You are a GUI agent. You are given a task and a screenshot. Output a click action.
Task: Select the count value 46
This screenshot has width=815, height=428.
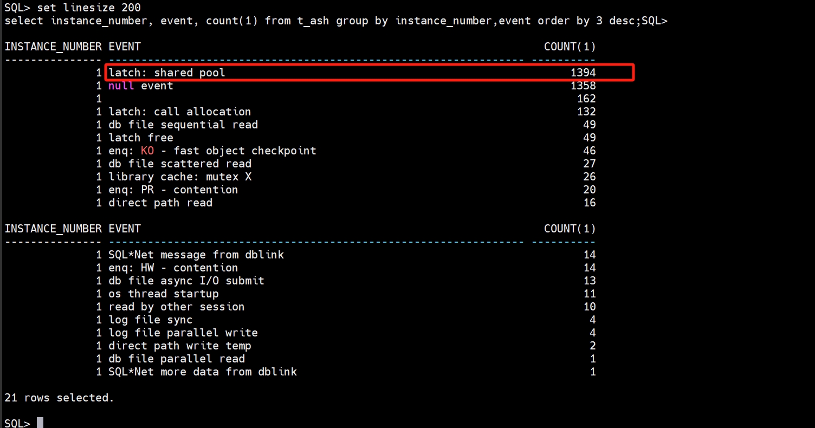tap(590, 151)
